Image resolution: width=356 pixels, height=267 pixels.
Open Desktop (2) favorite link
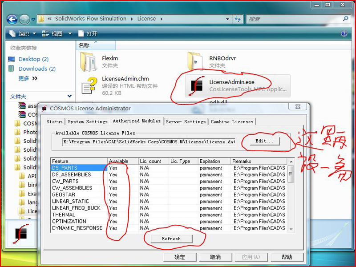tap(33, 59)
